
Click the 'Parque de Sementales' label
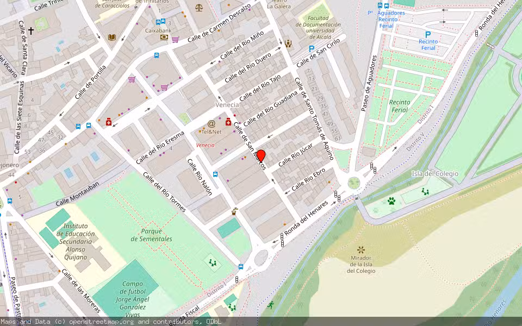152,235
